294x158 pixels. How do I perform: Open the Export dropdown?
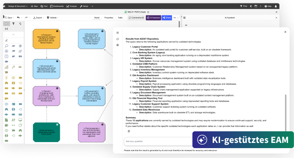click(38, 18)
